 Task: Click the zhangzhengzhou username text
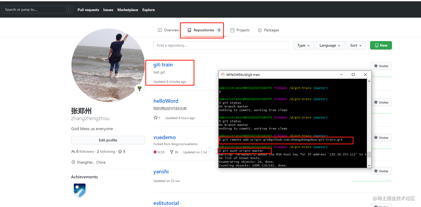90,119
